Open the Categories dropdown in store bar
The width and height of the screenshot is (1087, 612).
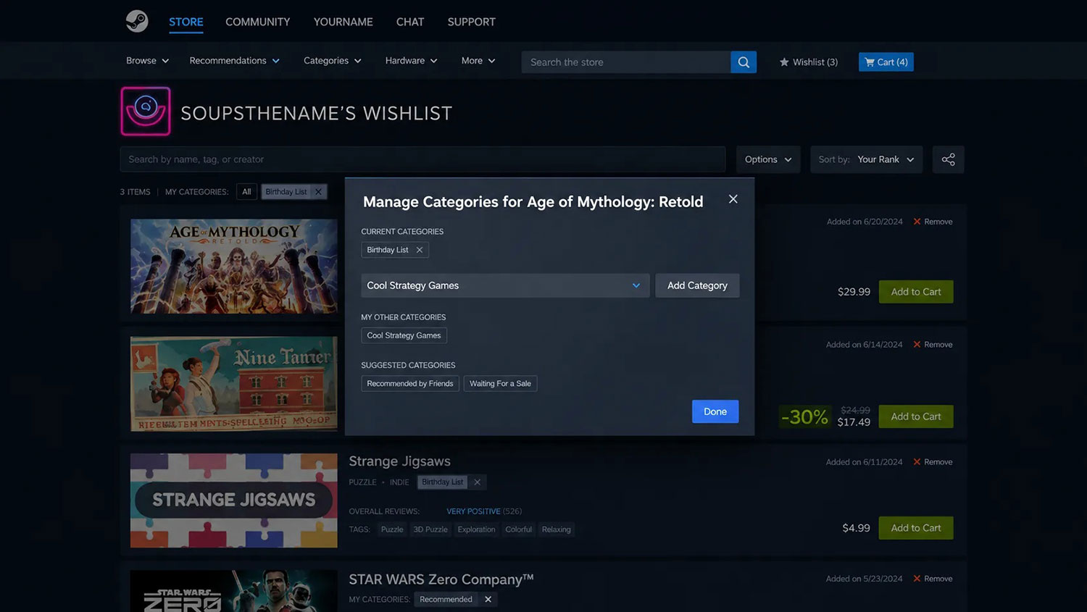[332, 61]
